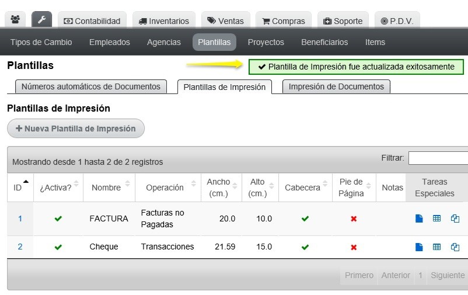This screenshot has width=468, height=295.
Task: Select the wrench configuration tab
Action: [42, 20]
